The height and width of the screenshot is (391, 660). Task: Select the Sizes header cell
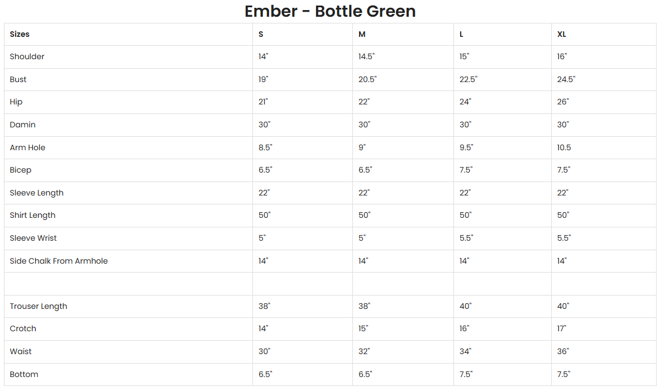(20, 34)
